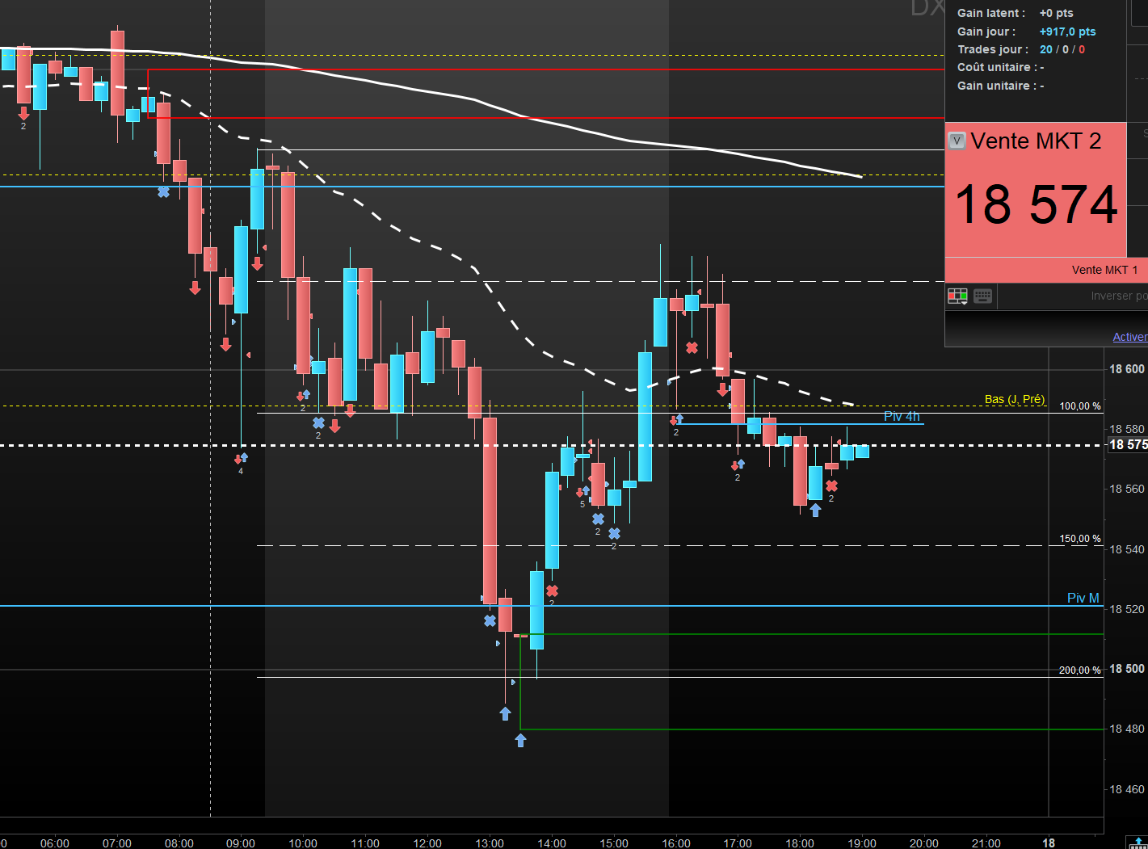
Task: Click the Gain unitaire line
Action: [x=1001, y=86]
